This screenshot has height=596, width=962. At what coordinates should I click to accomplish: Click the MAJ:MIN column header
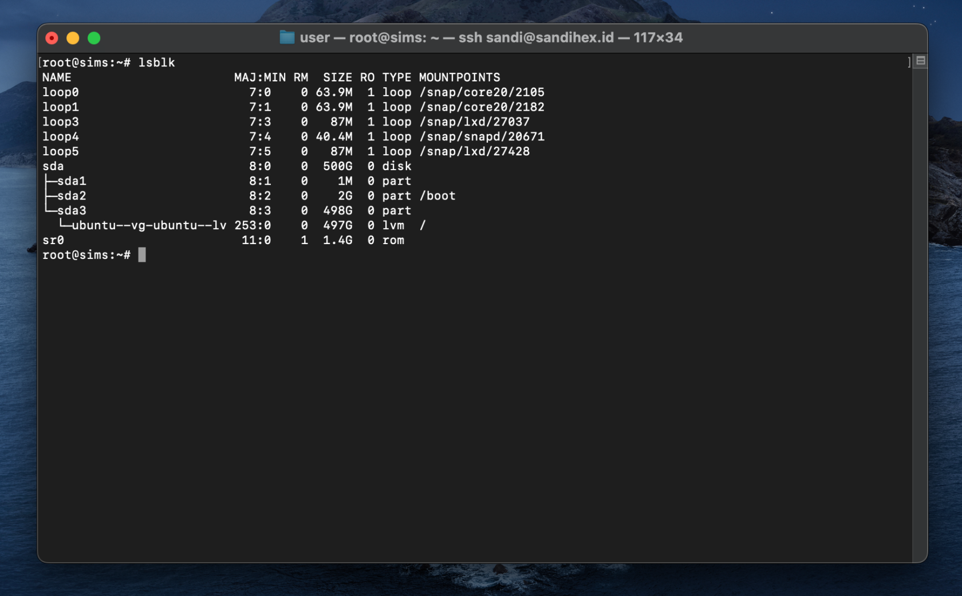[260, 77]
